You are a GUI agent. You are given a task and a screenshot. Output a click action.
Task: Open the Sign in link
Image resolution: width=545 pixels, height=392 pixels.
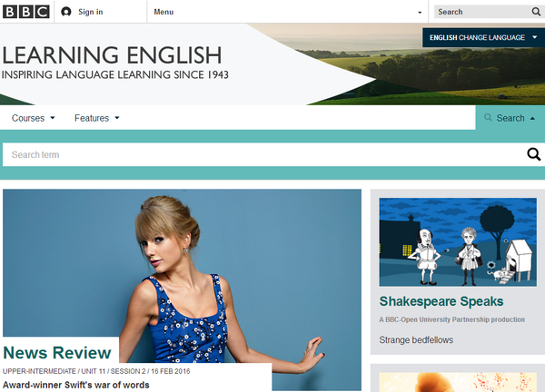[x=90, y=12]
